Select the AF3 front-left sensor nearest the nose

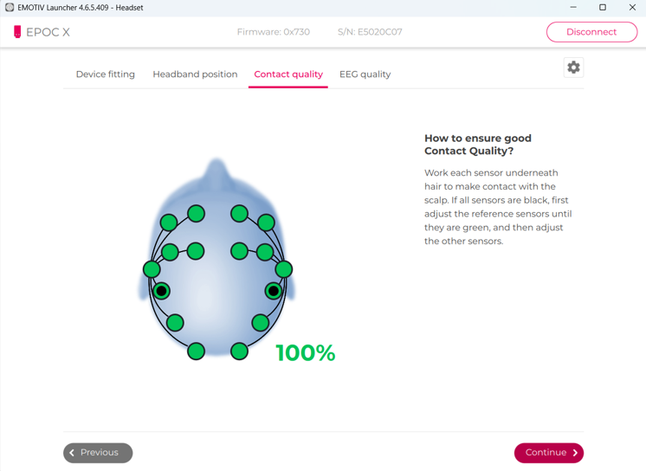(196, 214)
